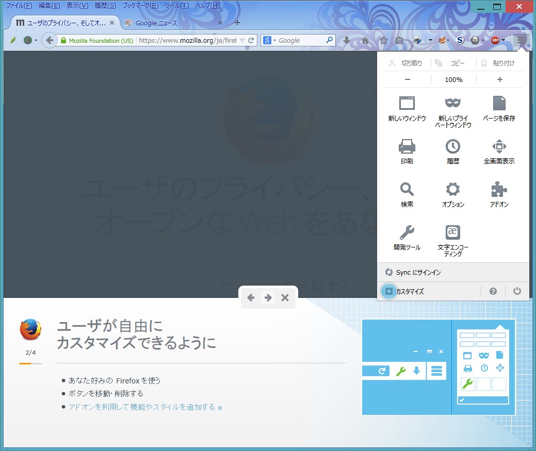Click the Downloads arrow in the toolbar
536x451 pixels.
pos(347,40)
